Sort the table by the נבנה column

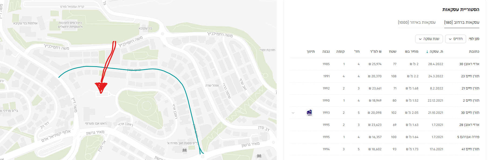[326, 51]
